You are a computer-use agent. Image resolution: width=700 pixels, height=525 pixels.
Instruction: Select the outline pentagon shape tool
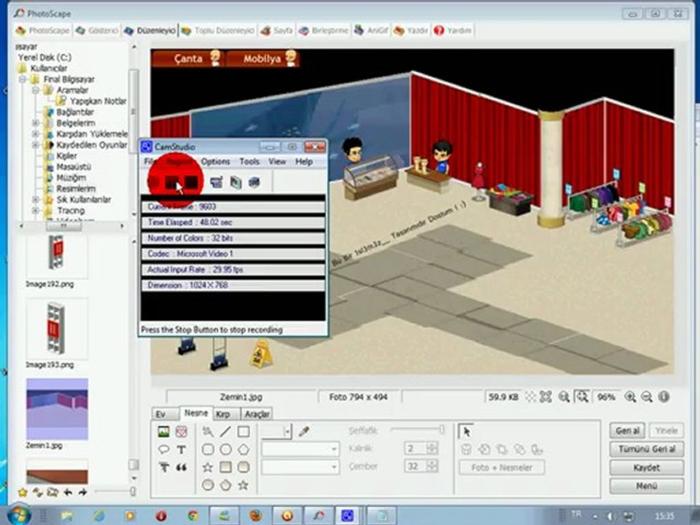coord(244,450)
